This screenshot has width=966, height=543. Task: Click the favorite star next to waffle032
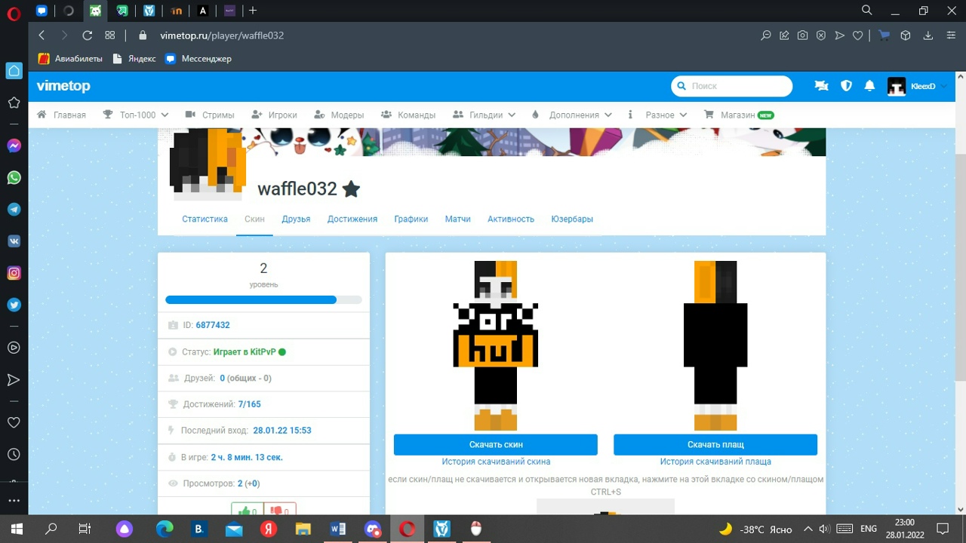point(351,189)
